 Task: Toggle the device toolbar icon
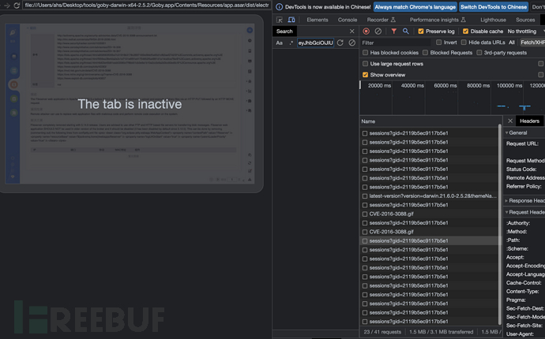(x=292, y=20)
